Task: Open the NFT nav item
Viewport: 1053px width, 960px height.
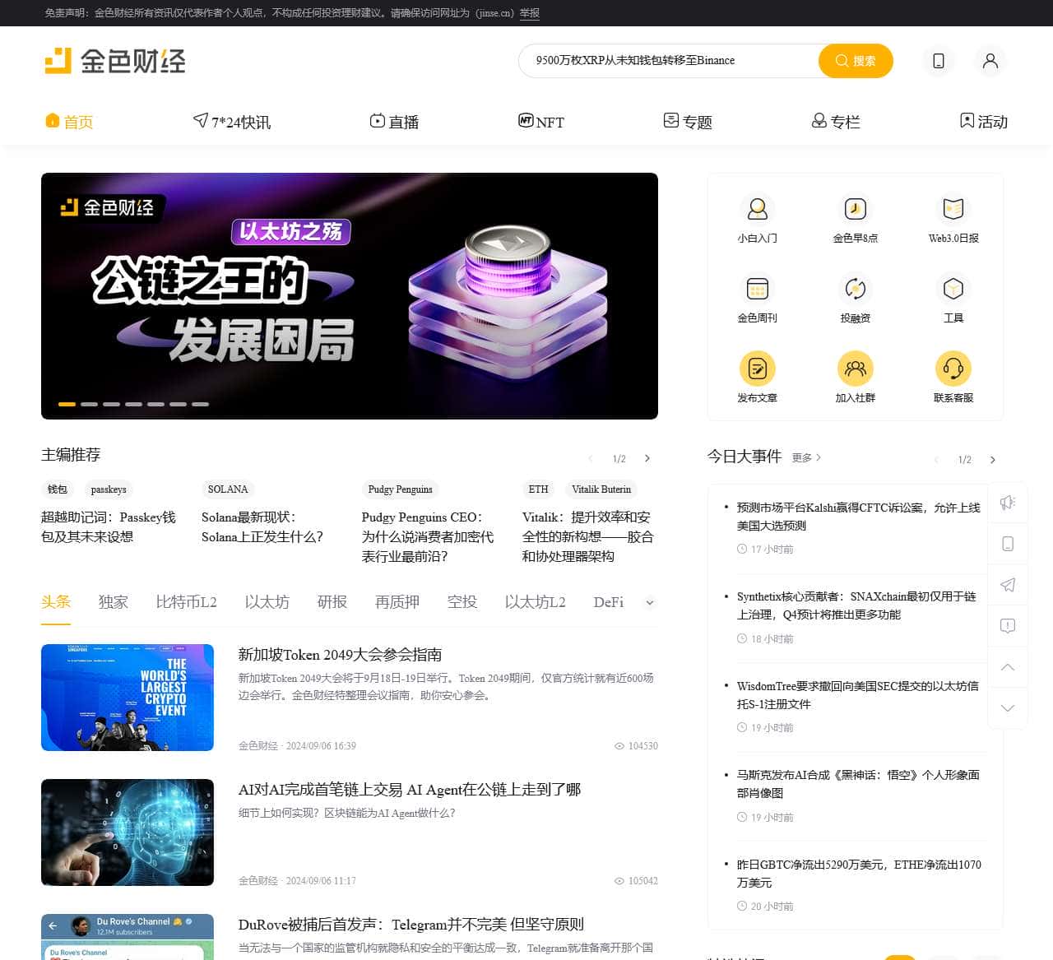Action: click(541, 122)
